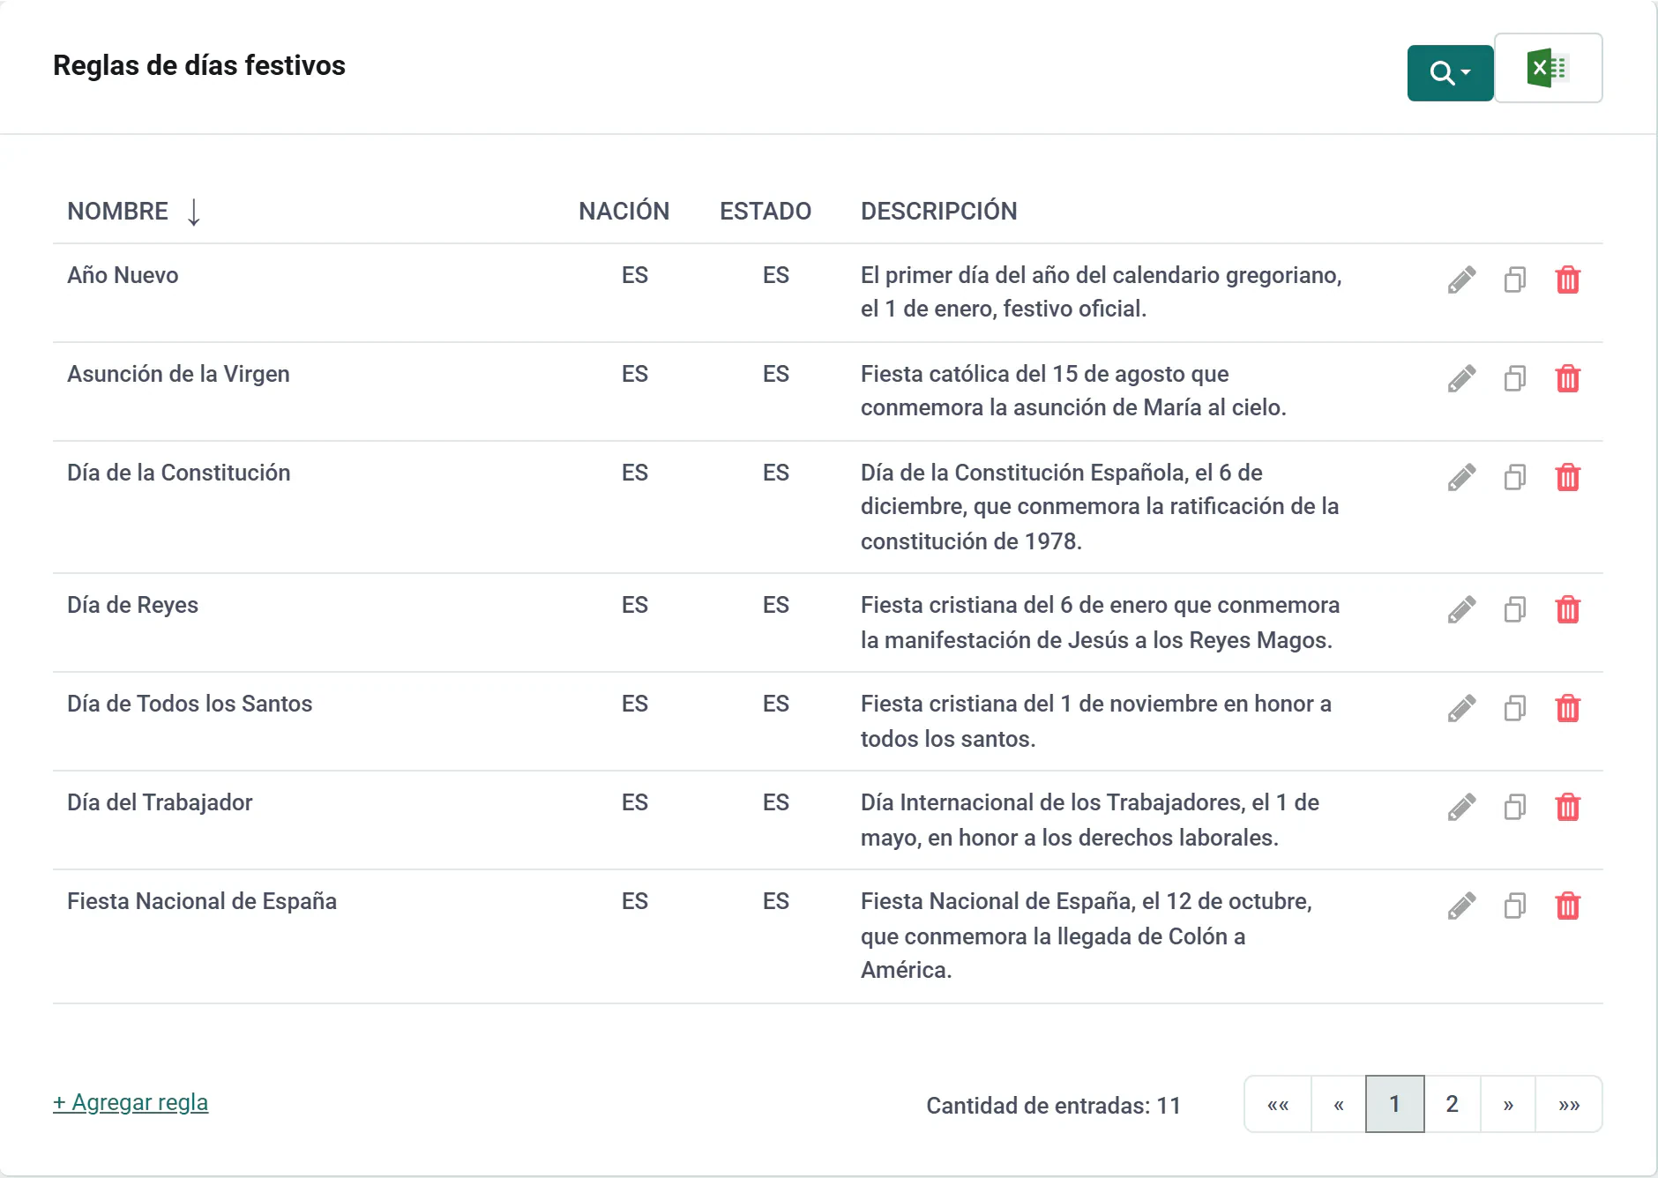Click the Cantidad de entradas: 11 text
Image resolution: width=1658 pixels, height=1178 pixels.
point(1054,1106)
